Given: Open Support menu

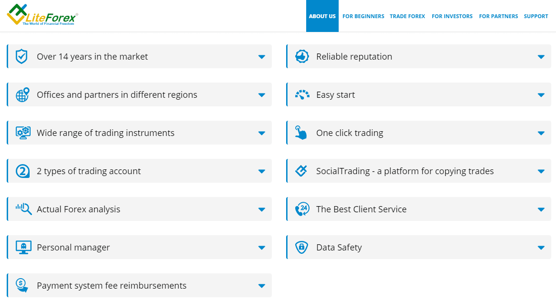Looking at the screenshot, I should pyautogui.click(x=536, y=16).
